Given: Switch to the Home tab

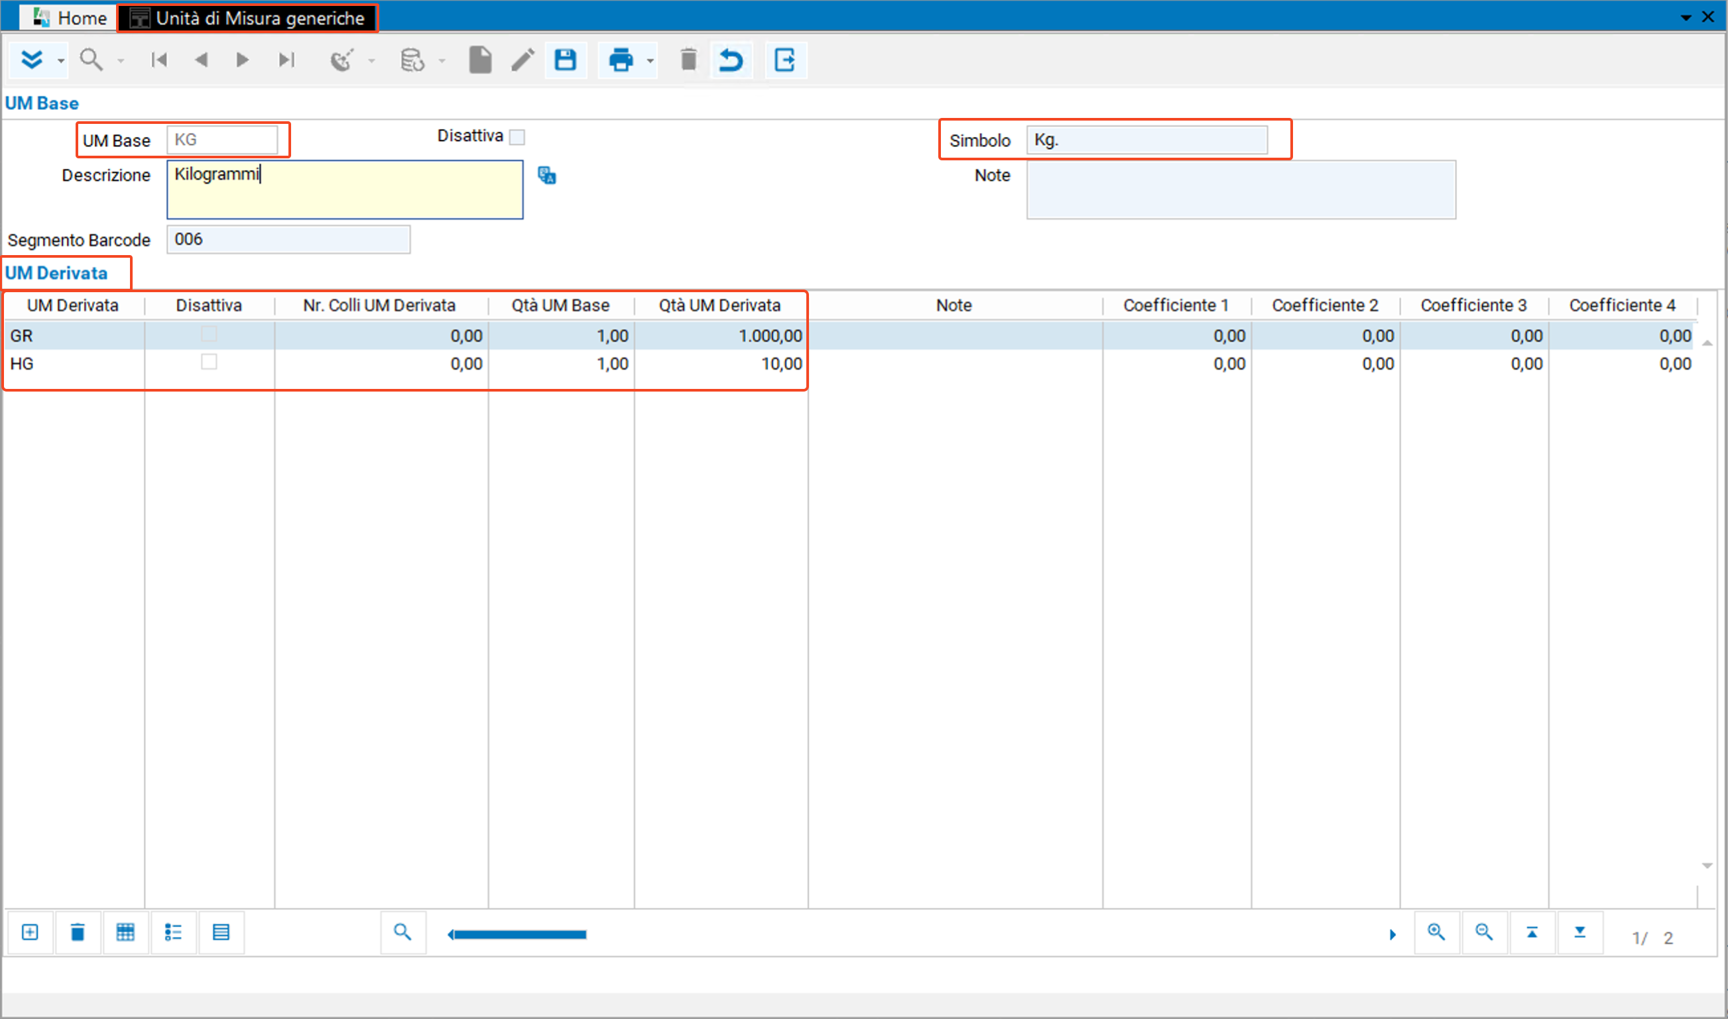Looking at the screenshot, I should tap(70, 18).
